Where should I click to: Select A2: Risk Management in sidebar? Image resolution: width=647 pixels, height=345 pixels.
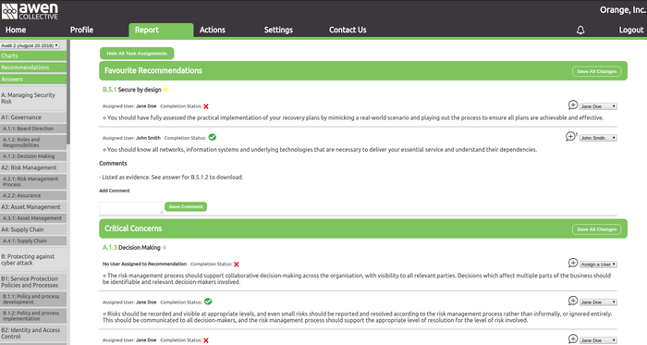[x=33, y=167]
